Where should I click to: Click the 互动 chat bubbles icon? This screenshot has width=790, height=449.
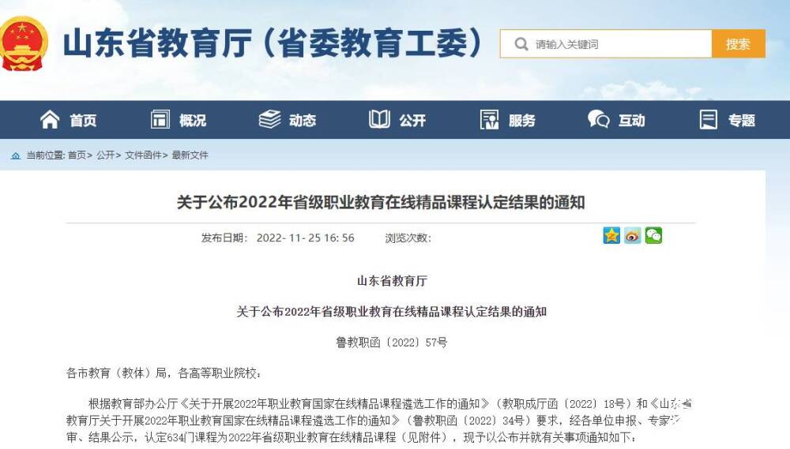click(599, 120)
